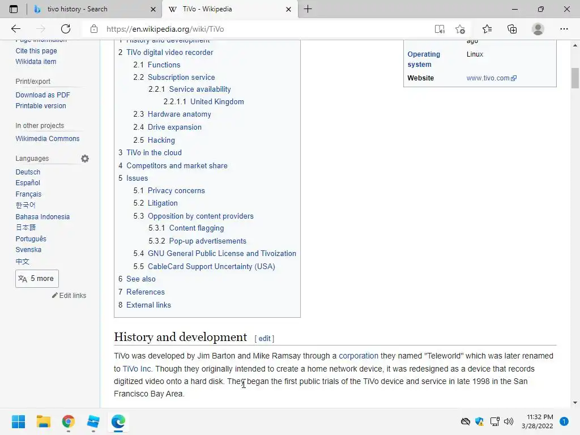Open the Edge settings and more menu

point(564,29)
